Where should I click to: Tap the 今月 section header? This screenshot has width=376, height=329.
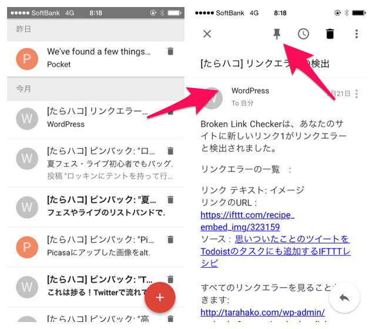point(96,89)
